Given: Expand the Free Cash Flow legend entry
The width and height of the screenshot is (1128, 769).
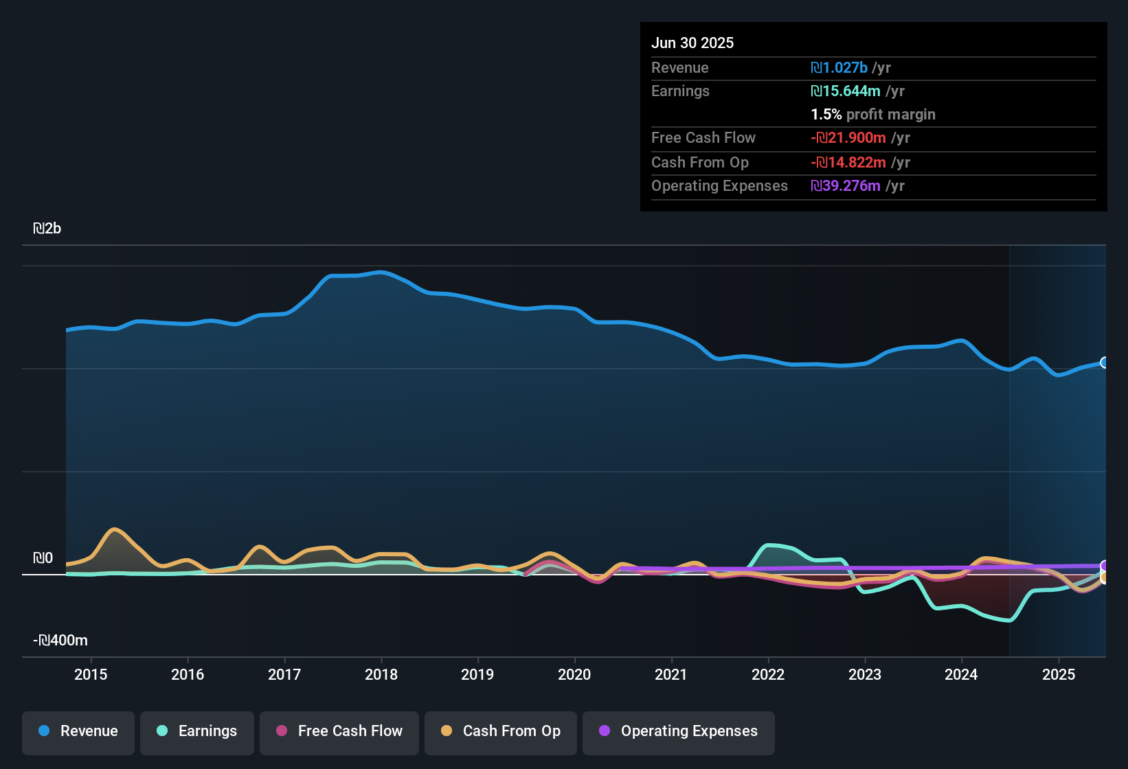Looking at the screenshot, I should point(339,731).
